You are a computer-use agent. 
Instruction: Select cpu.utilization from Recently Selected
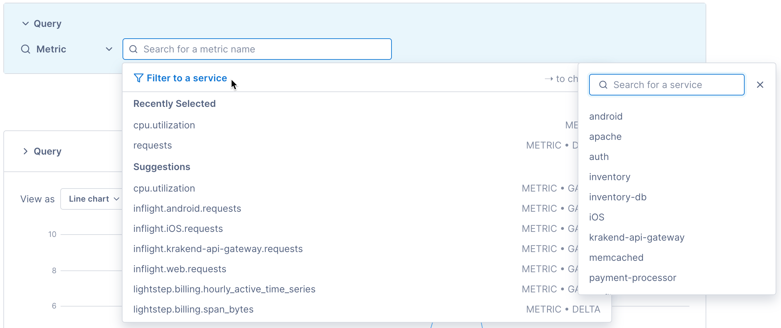164,125
